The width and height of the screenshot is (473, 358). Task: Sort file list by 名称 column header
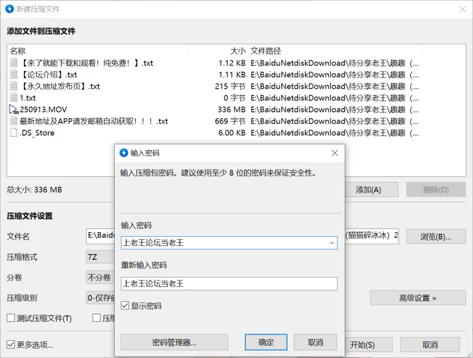point(18,51)
